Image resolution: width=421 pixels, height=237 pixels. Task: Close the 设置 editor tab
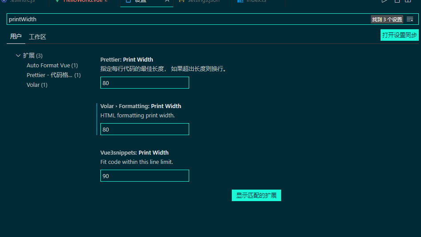coord(167,1)
